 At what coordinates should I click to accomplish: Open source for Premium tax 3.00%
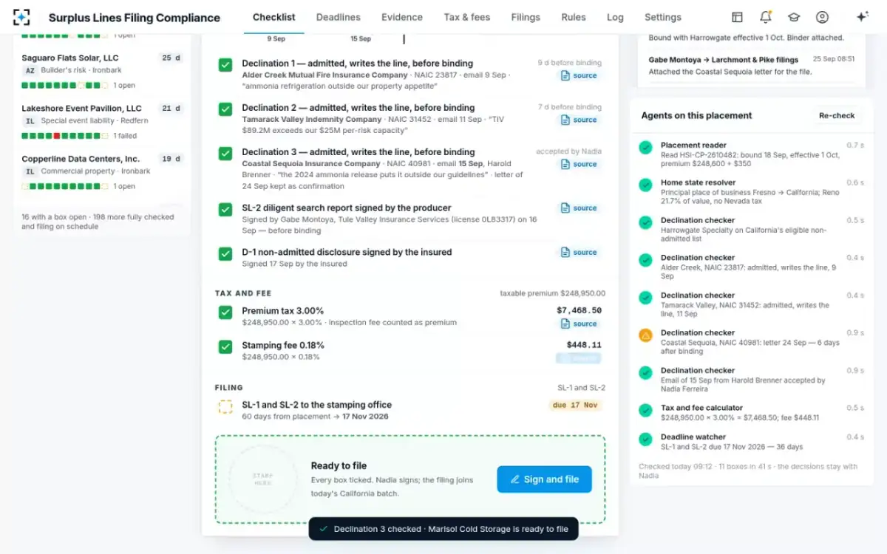tap(579, 324)
